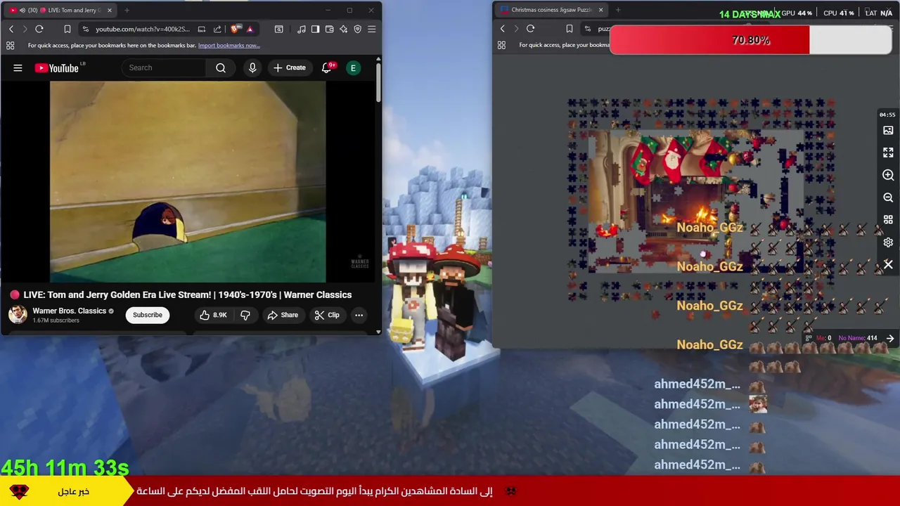The height and width of the screenshot is (506, 900).
Task: Click the YouTube address bar URL
Action: tap(143, 29)
